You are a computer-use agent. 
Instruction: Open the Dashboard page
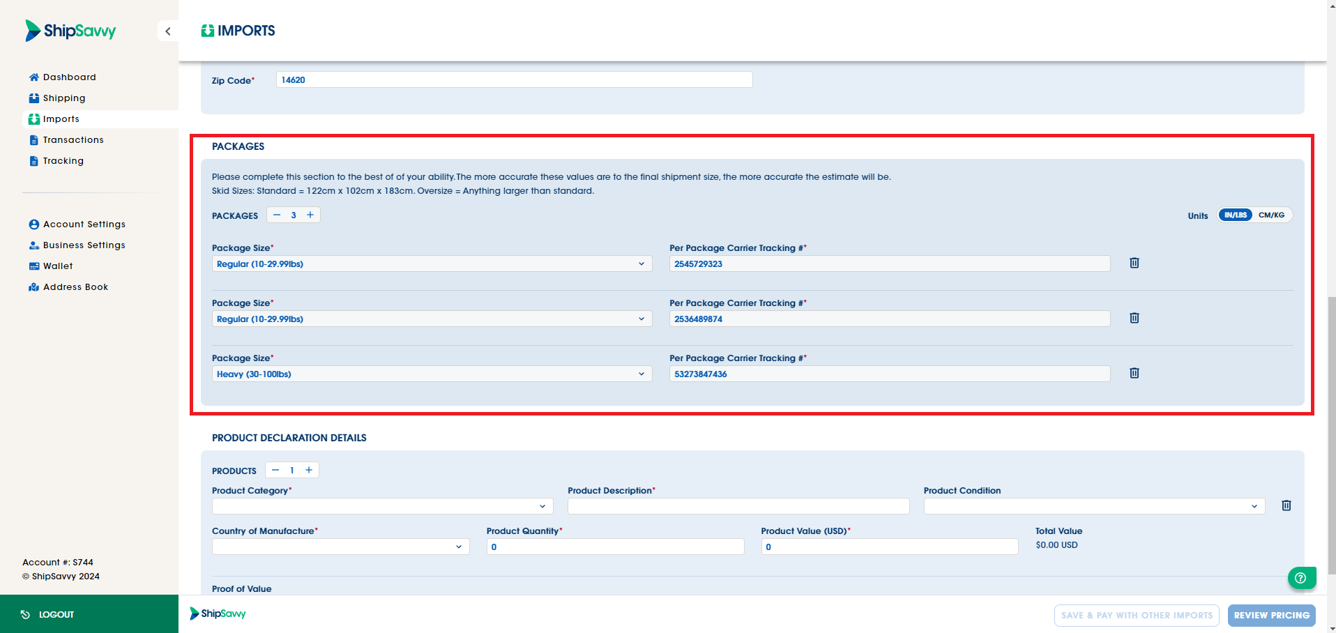click(x=69, y=77)
